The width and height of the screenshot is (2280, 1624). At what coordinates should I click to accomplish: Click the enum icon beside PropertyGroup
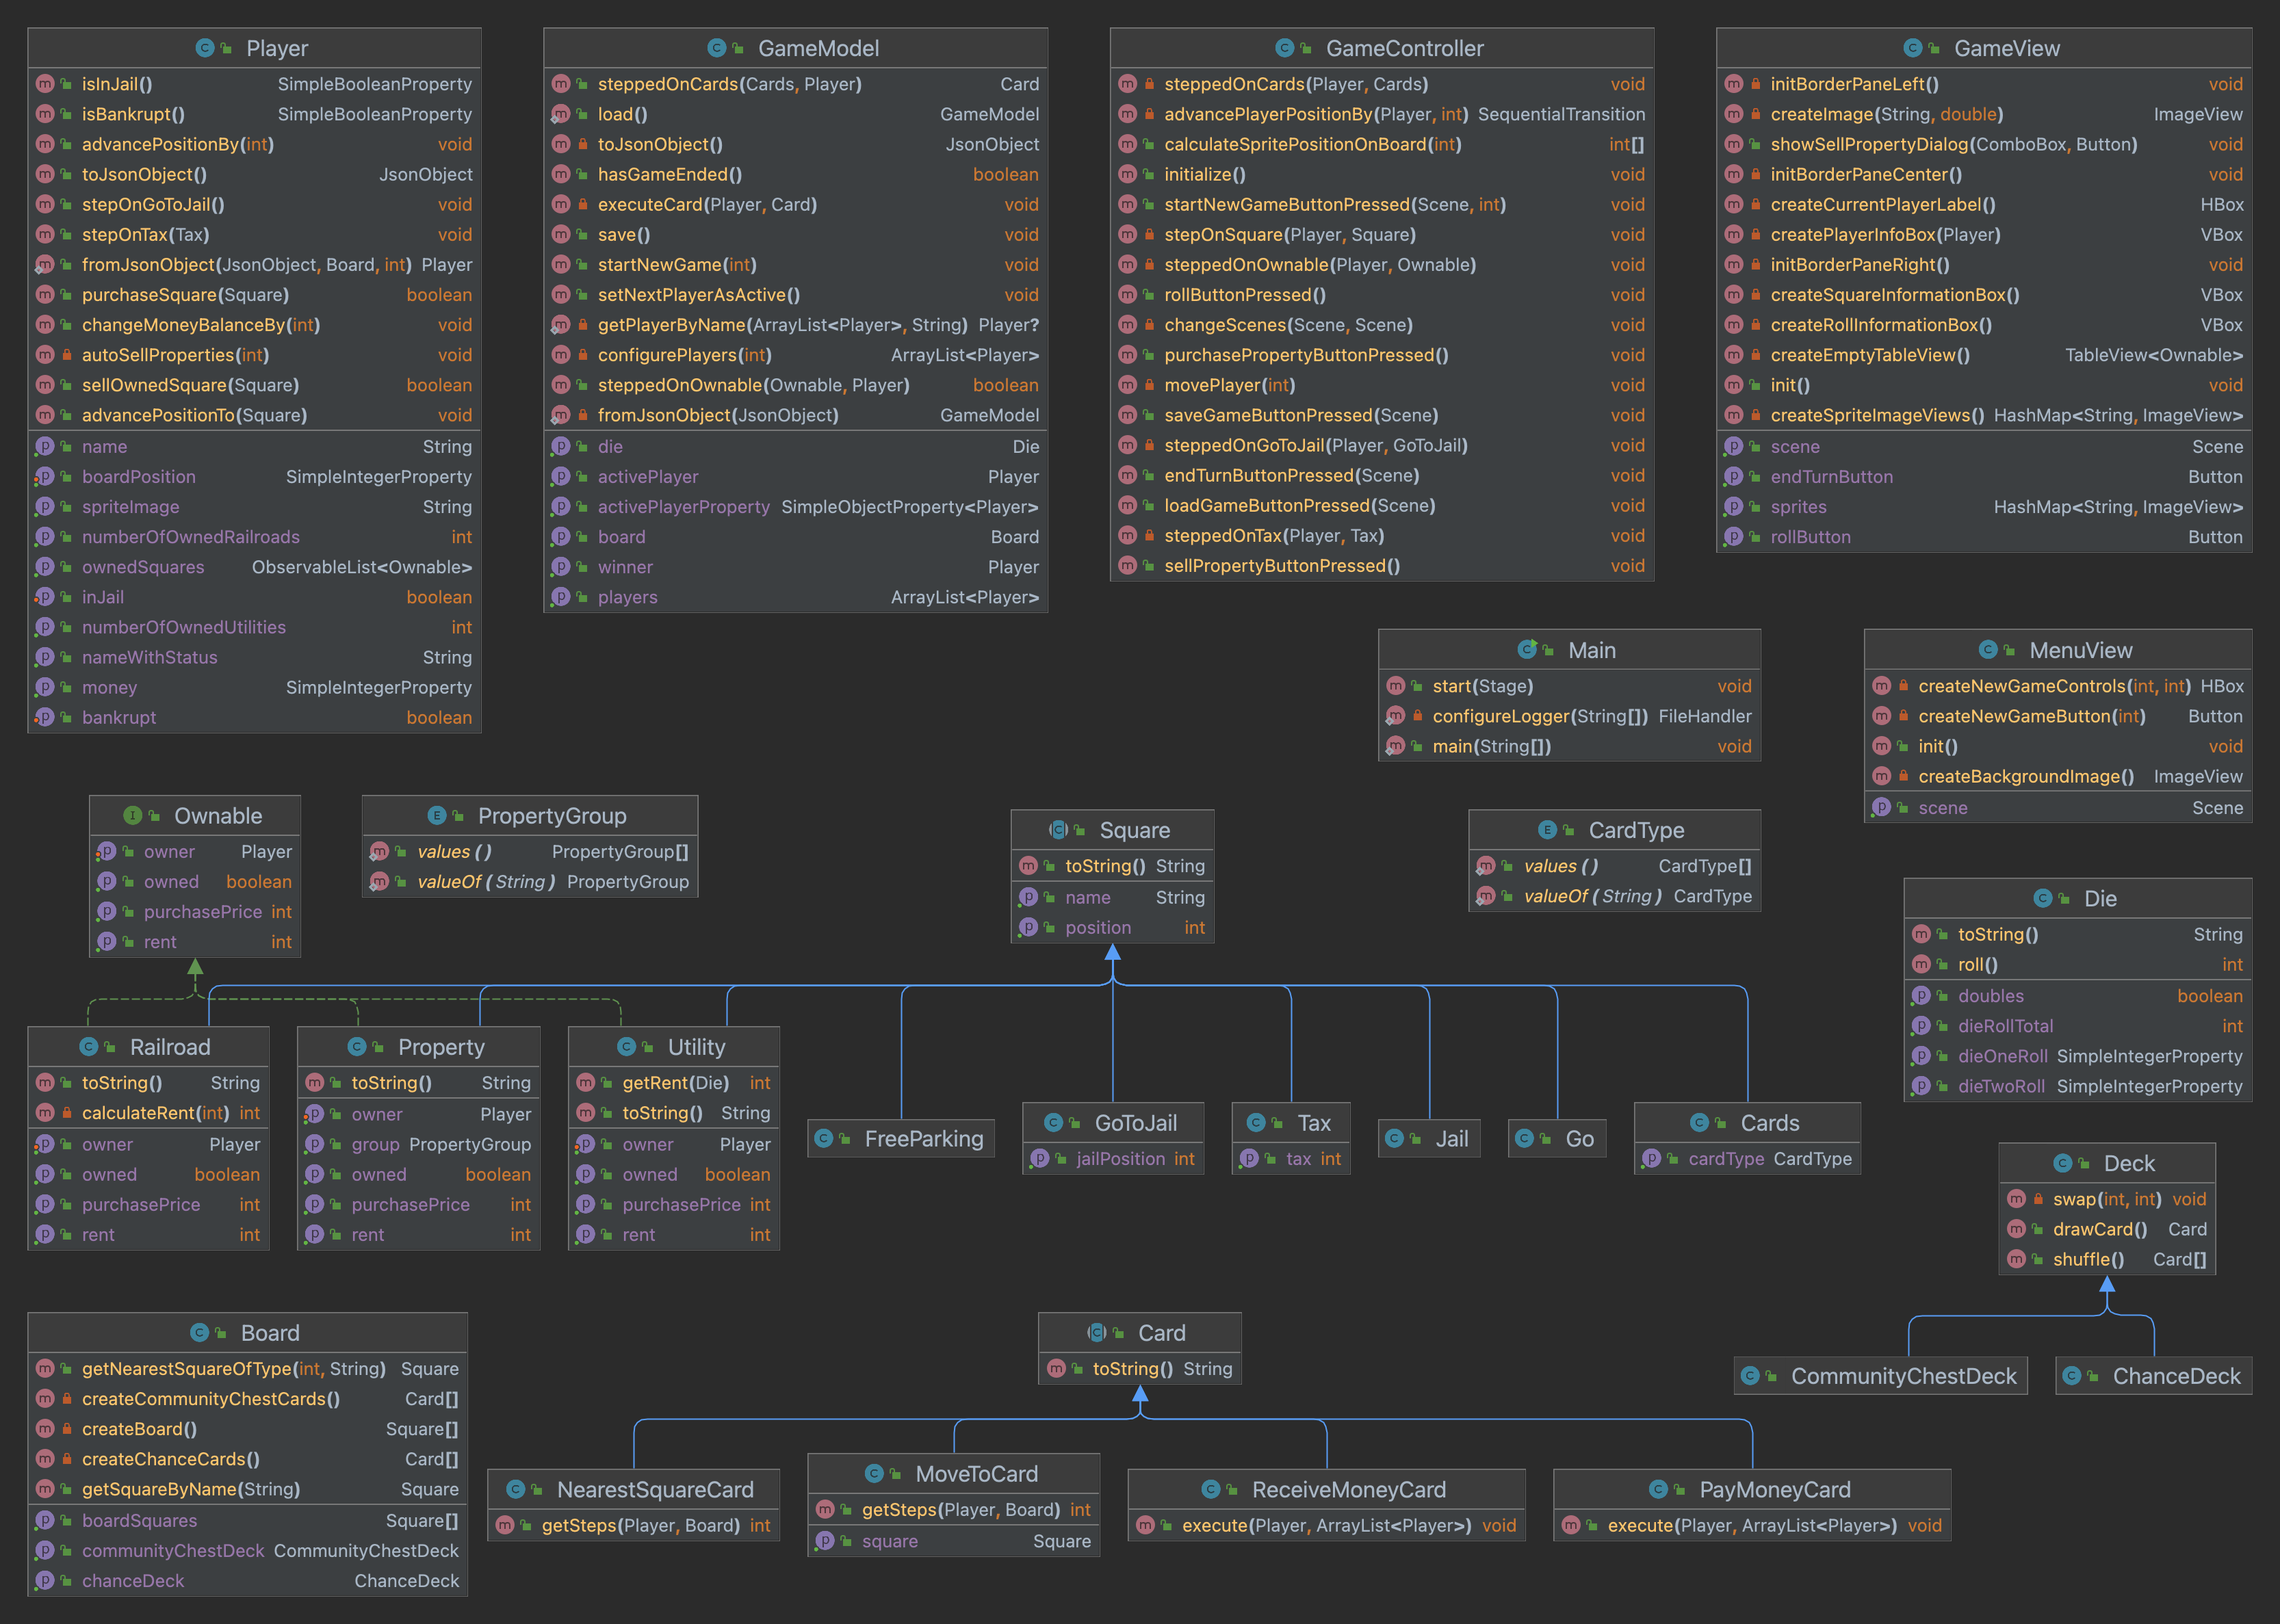[437, 816]
